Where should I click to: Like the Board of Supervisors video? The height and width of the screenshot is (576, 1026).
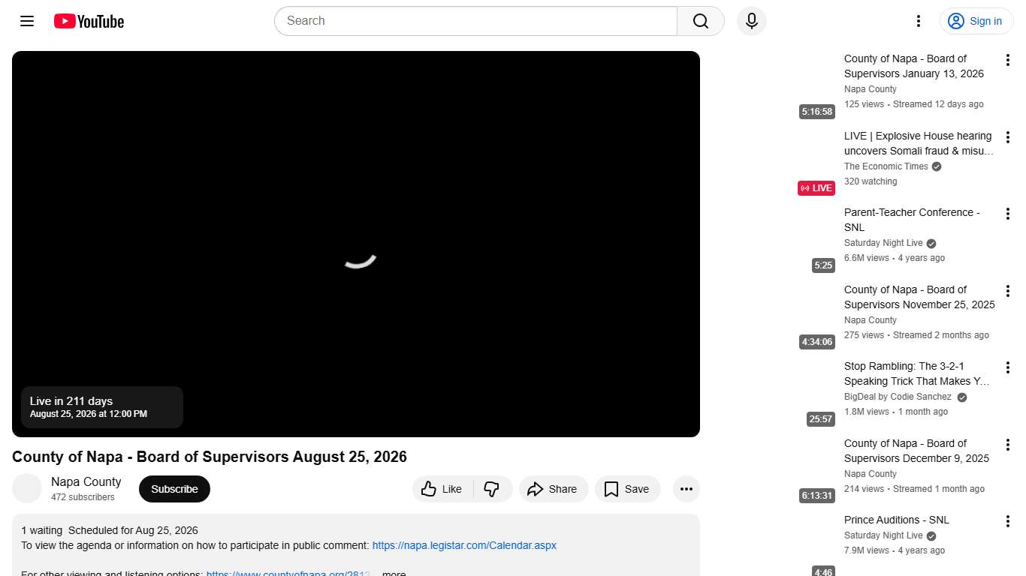click(x=442, y=489)
